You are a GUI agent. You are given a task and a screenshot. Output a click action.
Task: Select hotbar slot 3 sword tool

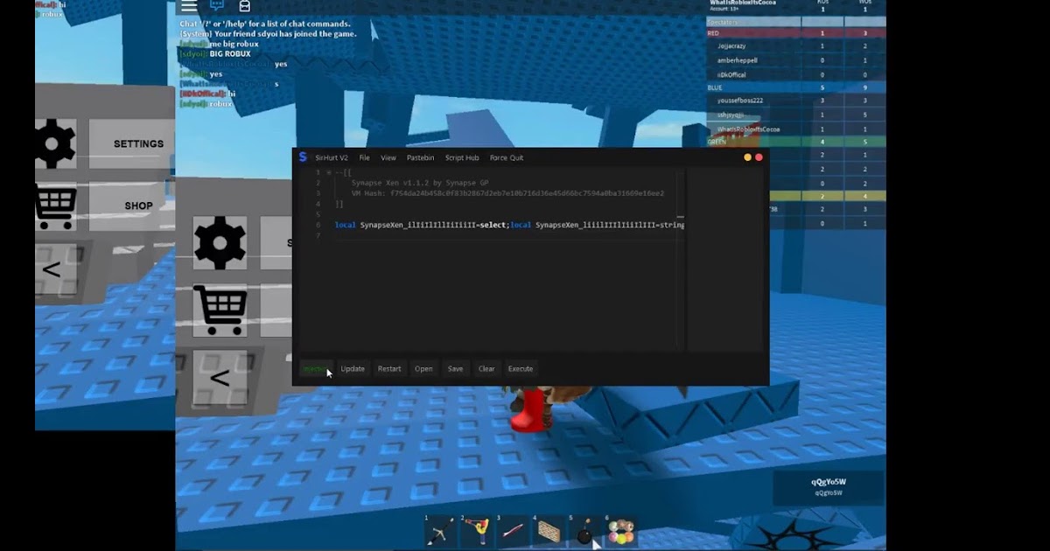[x=513, y=532]
